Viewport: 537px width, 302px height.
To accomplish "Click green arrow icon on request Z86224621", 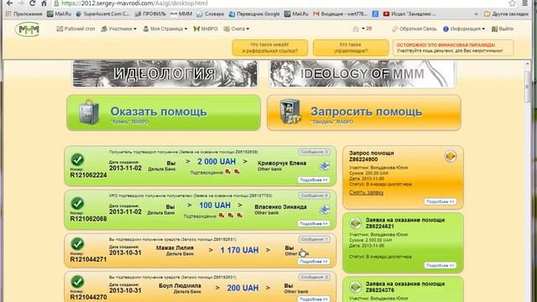I will point(355,223).
